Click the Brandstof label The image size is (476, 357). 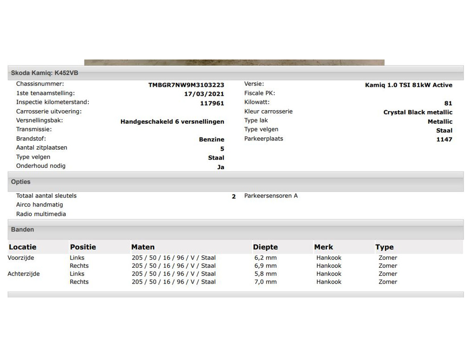tap(31, 139)
